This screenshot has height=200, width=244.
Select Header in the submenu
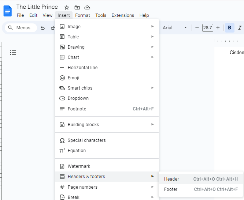201,179
